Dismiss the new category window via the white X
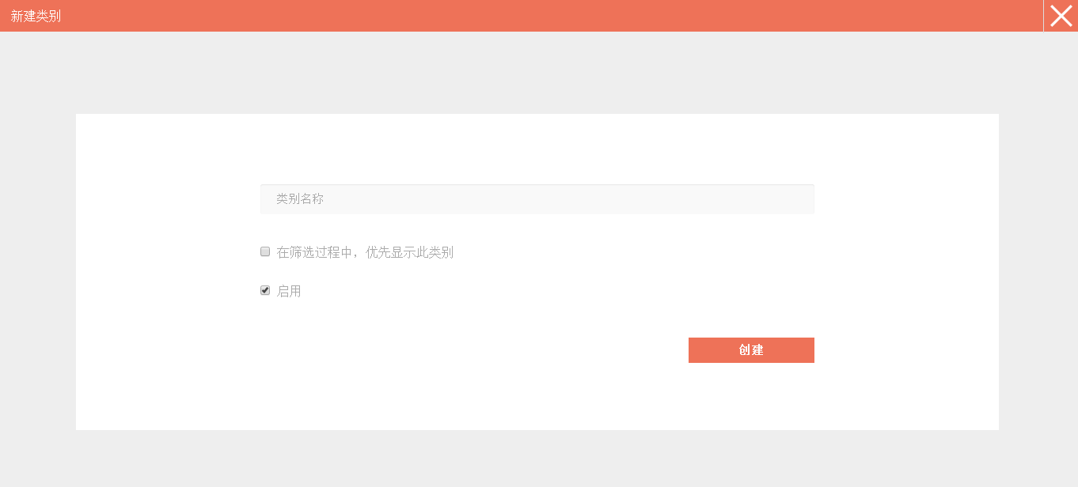The height and width of the screenshot is (487, 1078). click(1061, 16)
